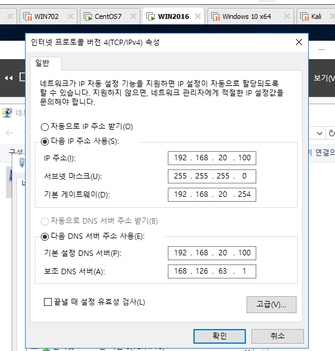The image size is (335, 351).
Task: Click the Windows 10 x64 VM icon
Action: pos(215,16)
